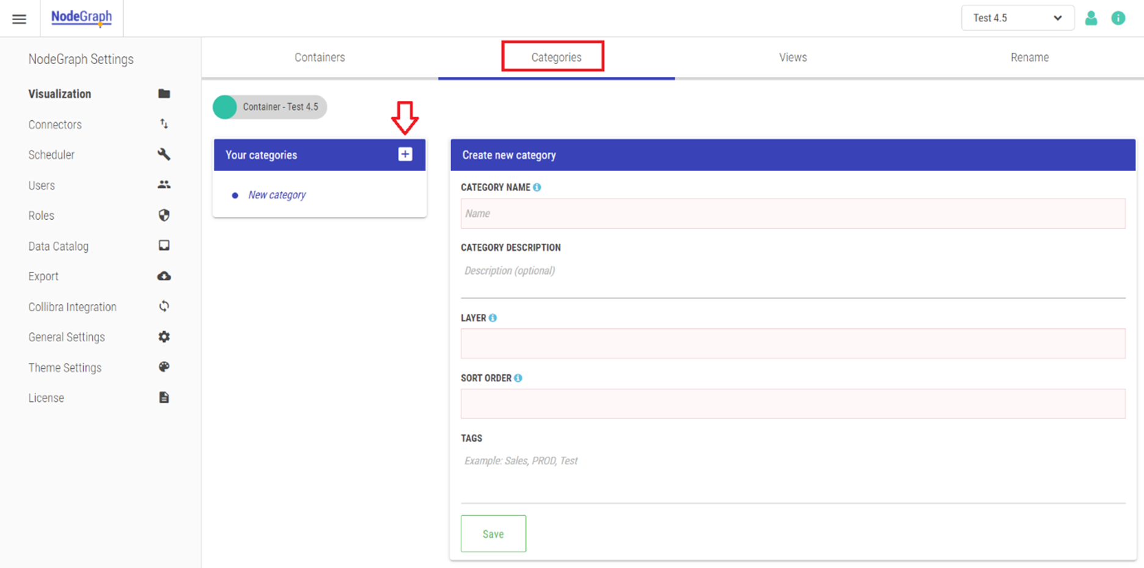Click the Tags input field
The height and width of the screenshot is (568, 1144).
pos(793,476)
